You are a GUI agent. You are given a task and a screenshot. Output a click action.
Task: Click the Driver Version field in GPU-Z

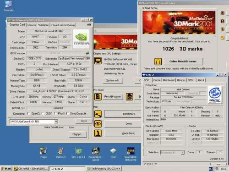58,91
